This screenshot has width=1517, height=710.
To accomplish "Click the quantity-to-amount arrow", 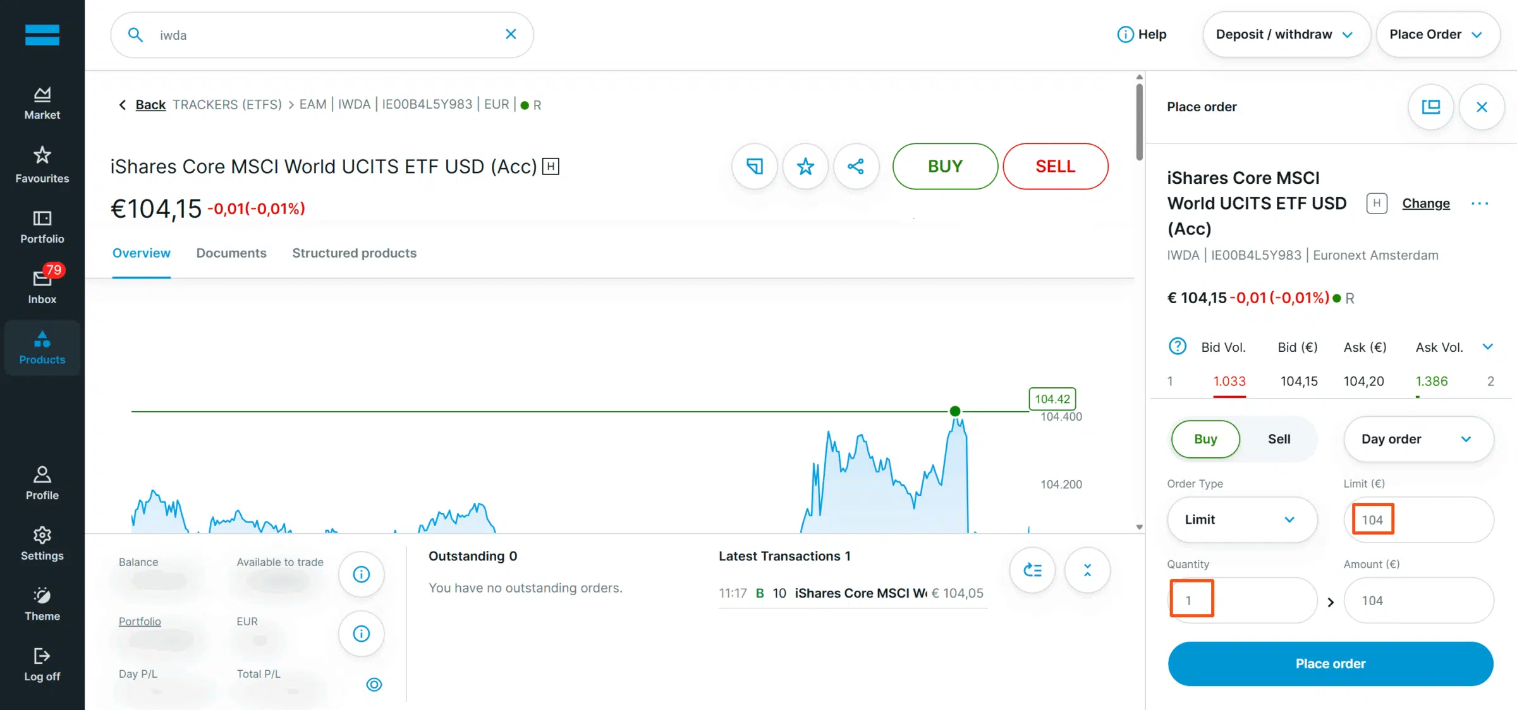I will (x=1331, y=602).
